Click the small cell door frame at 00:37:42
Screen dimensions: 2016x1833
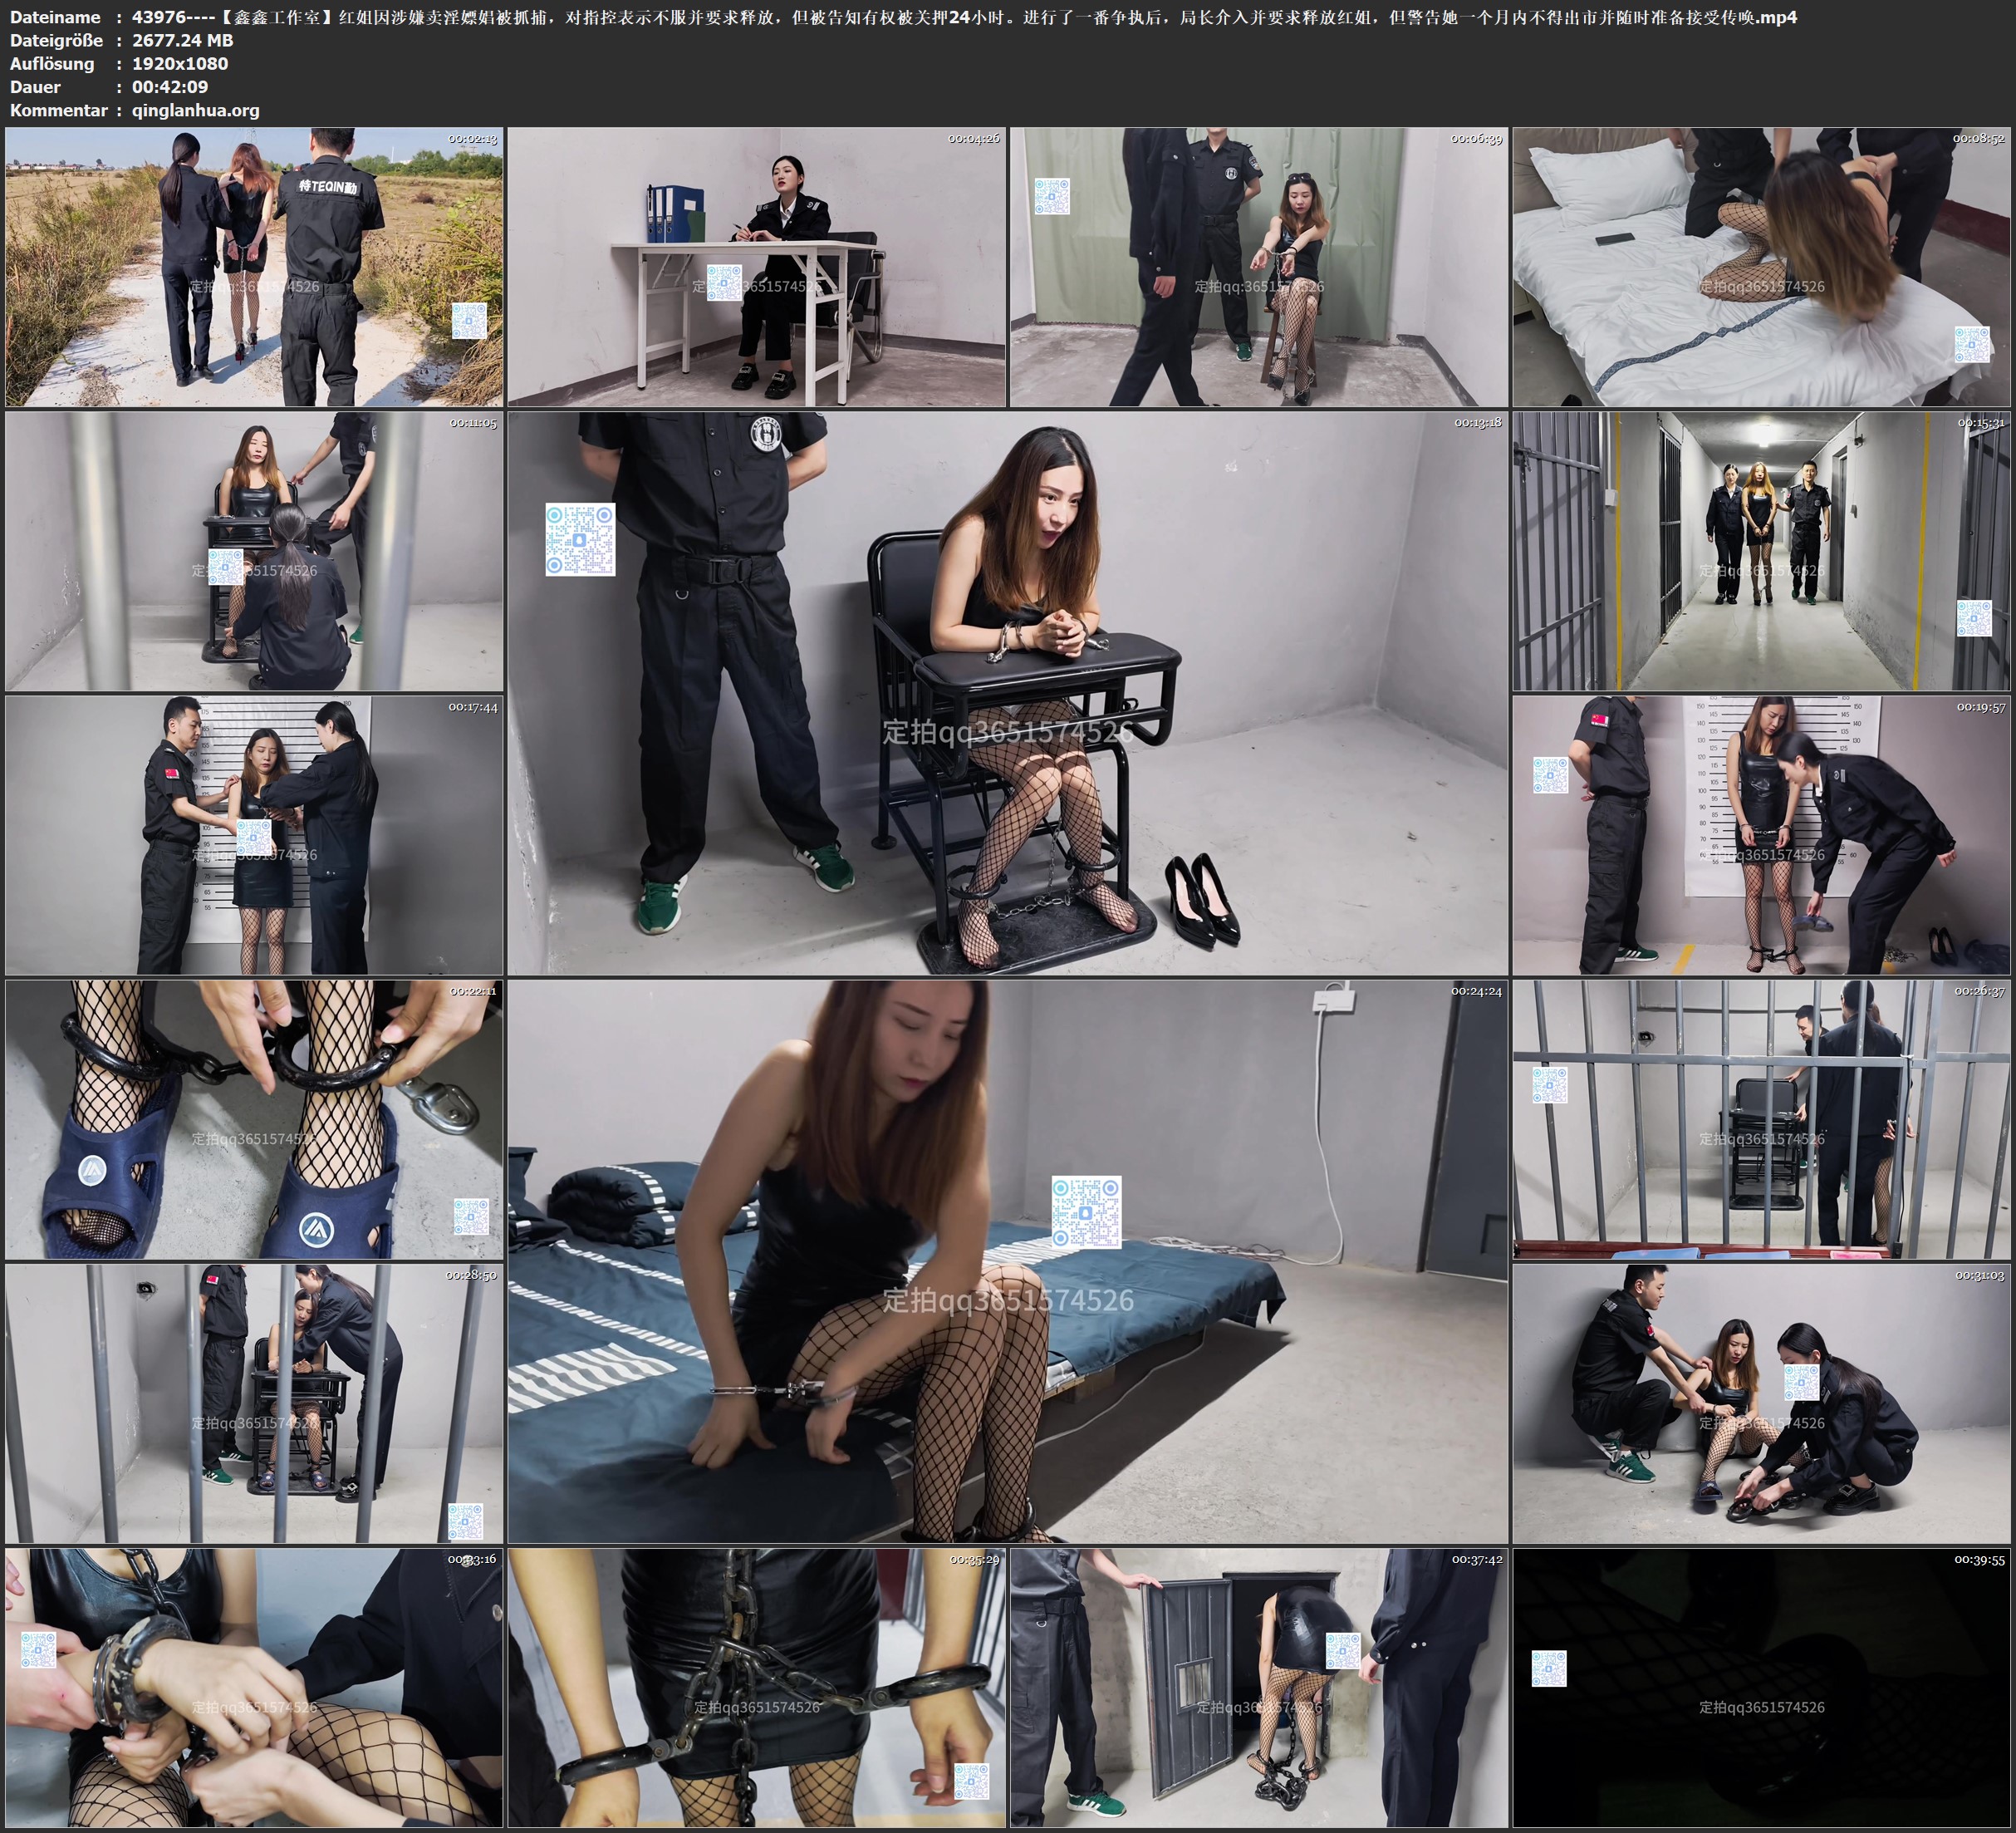pos(1258,1687)
